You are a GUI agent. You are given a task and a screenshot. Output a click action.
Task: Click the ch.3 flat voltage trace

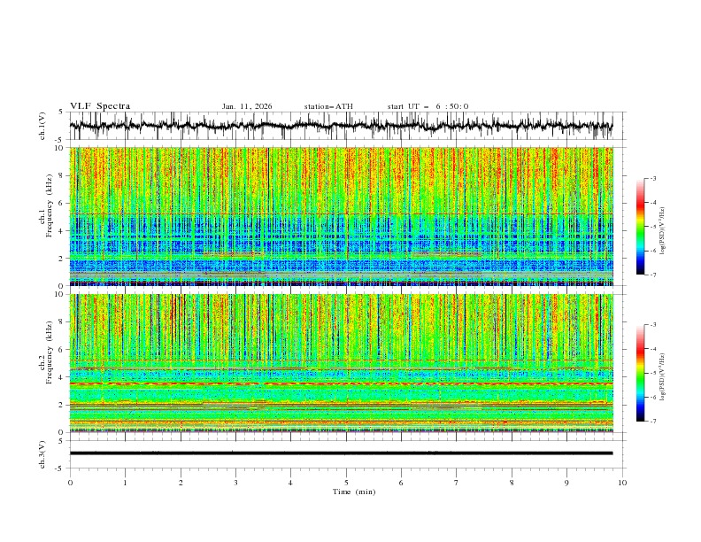341,453
